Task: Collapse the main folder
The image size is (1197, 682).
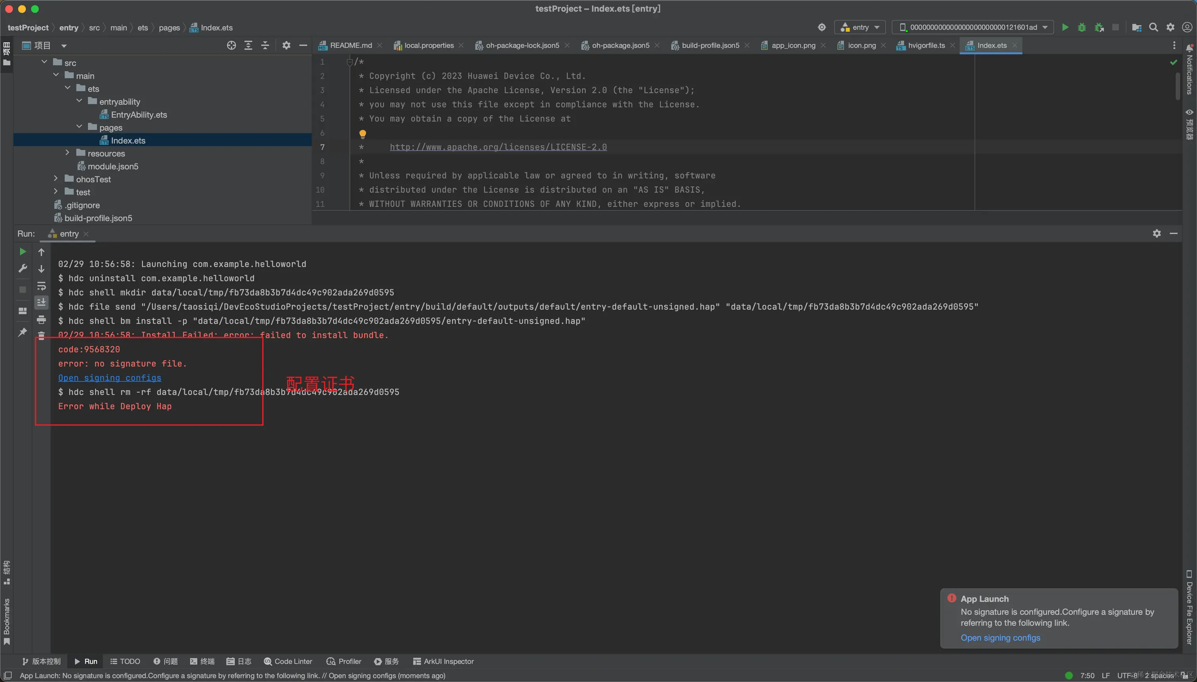Action: (56, 75)
